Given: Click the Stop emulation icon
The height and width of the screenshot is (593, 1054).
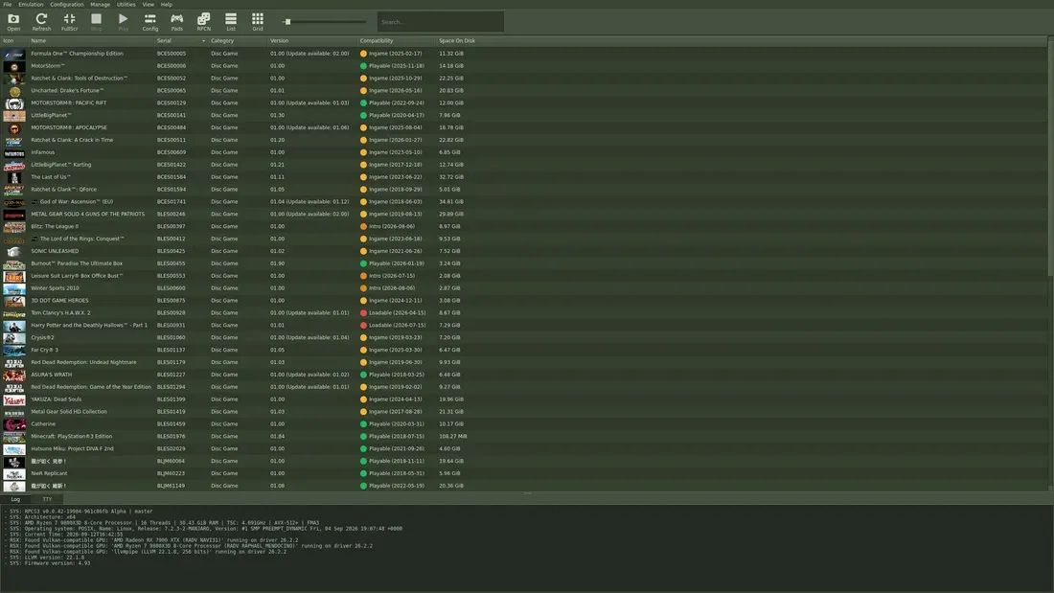Looking at the screenshot, I should (x=96, y=21).
